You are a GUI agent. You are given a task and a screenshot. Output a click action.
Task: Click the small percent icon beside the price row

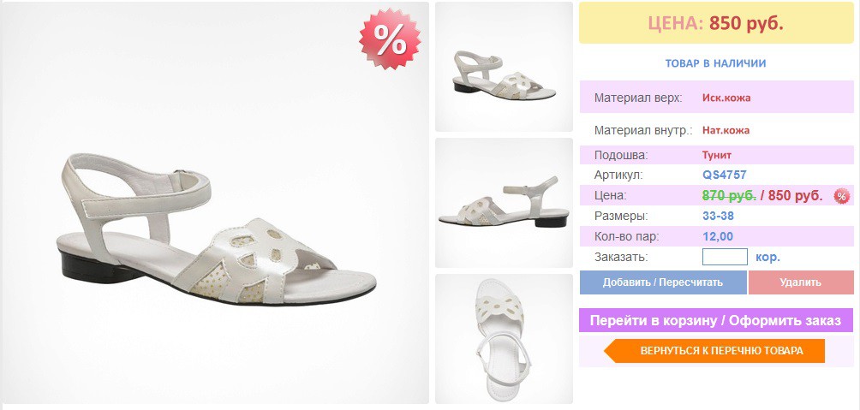click(x=842, y=196)
